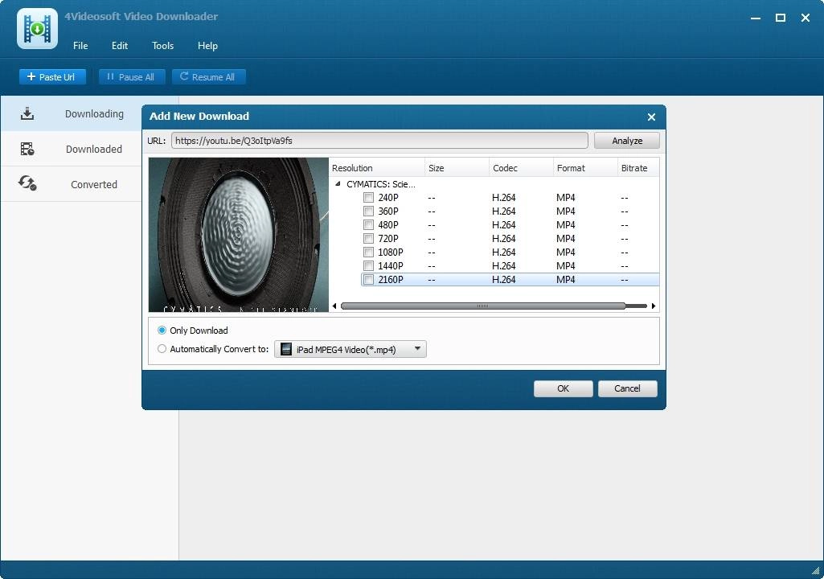This screenshot has height=579, width=824.
Task: Close the Add New Download dialog
Action: [x=651, y=117]
